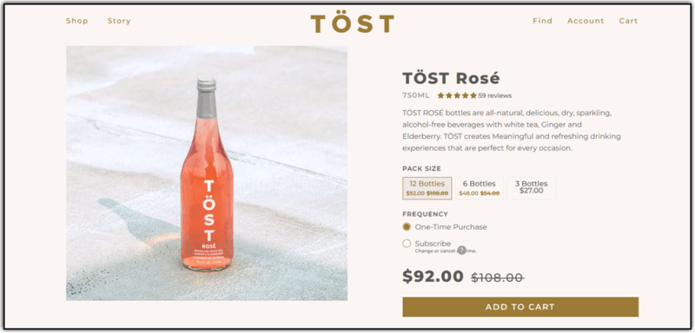Go to the Account page
Image resolution: width=695 pixels, height=333 pixels.
[x=586, y=21]
